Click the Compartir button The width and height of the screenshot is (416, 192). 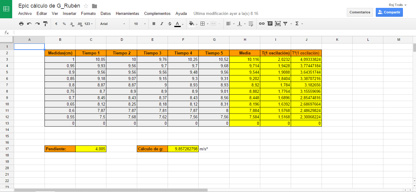click(x=389, y=12)
